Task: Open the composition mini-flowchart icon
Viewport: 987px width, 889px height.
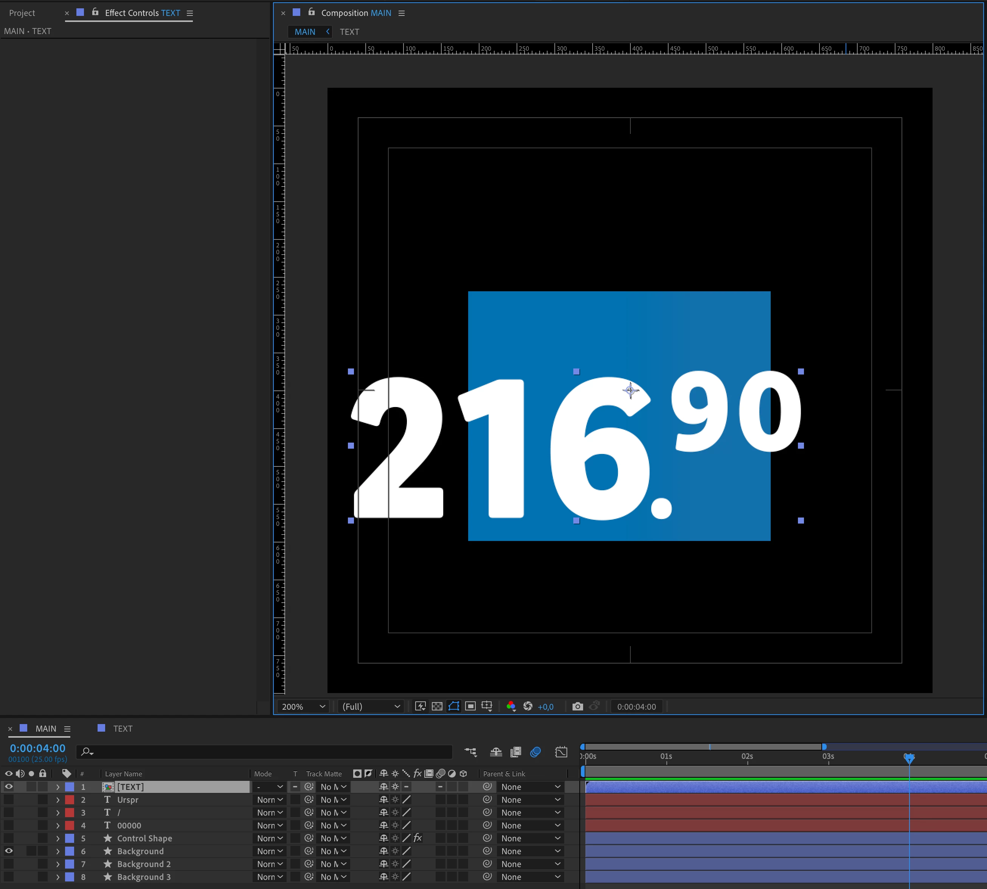Action: 470,752
